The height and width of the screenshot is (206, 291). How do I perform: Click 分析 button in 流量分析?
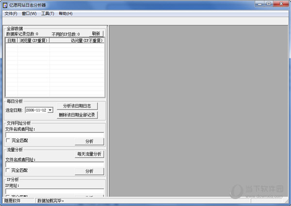click(89, 171)
